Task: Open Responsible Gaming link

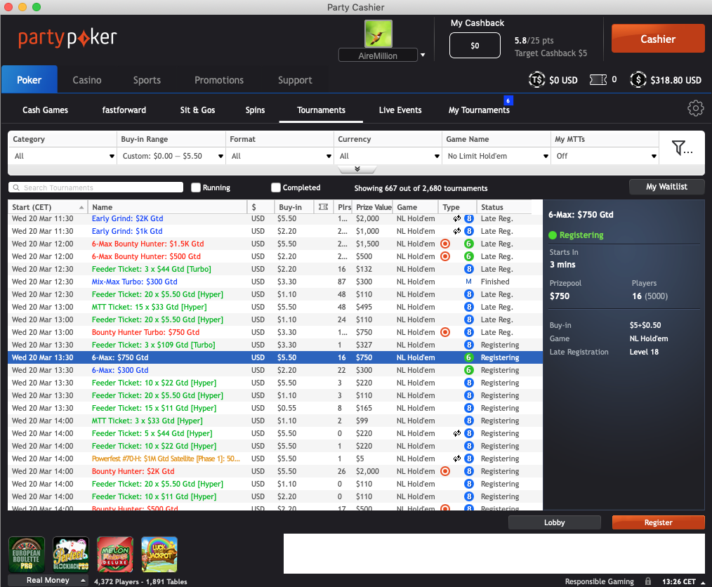Action: [600, 581]
